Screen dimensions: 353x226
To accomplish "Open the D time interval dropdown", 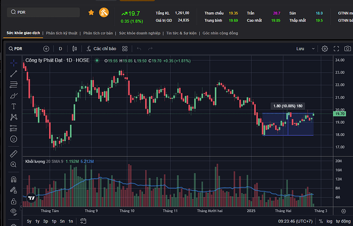I will click(60, 49).
